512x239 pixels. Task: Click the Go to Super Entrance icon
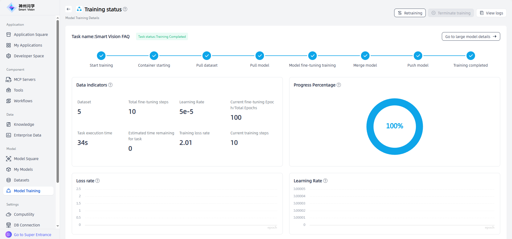(9, 234)
